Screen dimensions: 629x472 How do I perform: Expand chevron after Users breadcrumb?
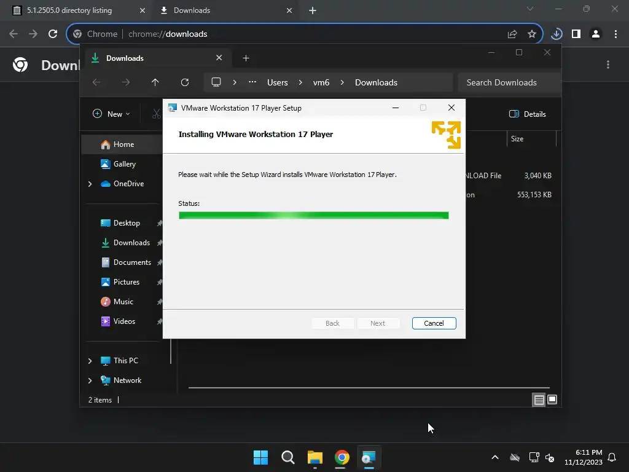[x=300, y=82]
